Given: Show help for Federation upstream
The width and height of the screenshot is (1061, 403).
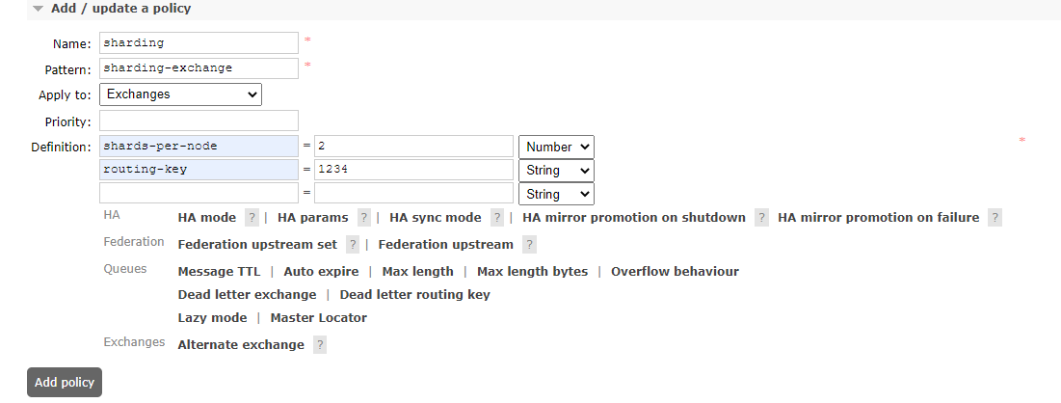Looking at the screenshot, I should (529, 245).
